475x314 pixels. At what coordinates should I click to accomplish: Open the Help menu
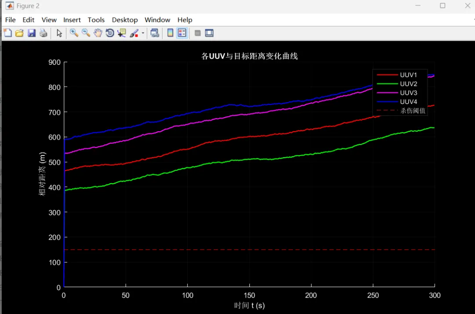[185, 20]
